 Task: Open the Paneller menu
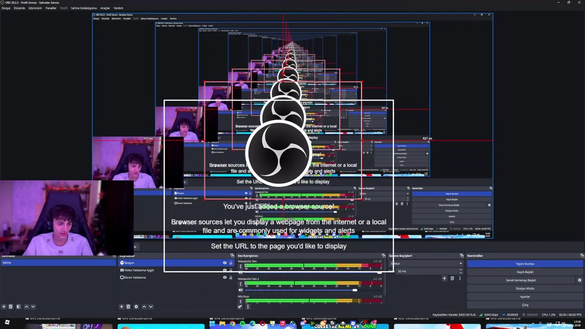51,8
